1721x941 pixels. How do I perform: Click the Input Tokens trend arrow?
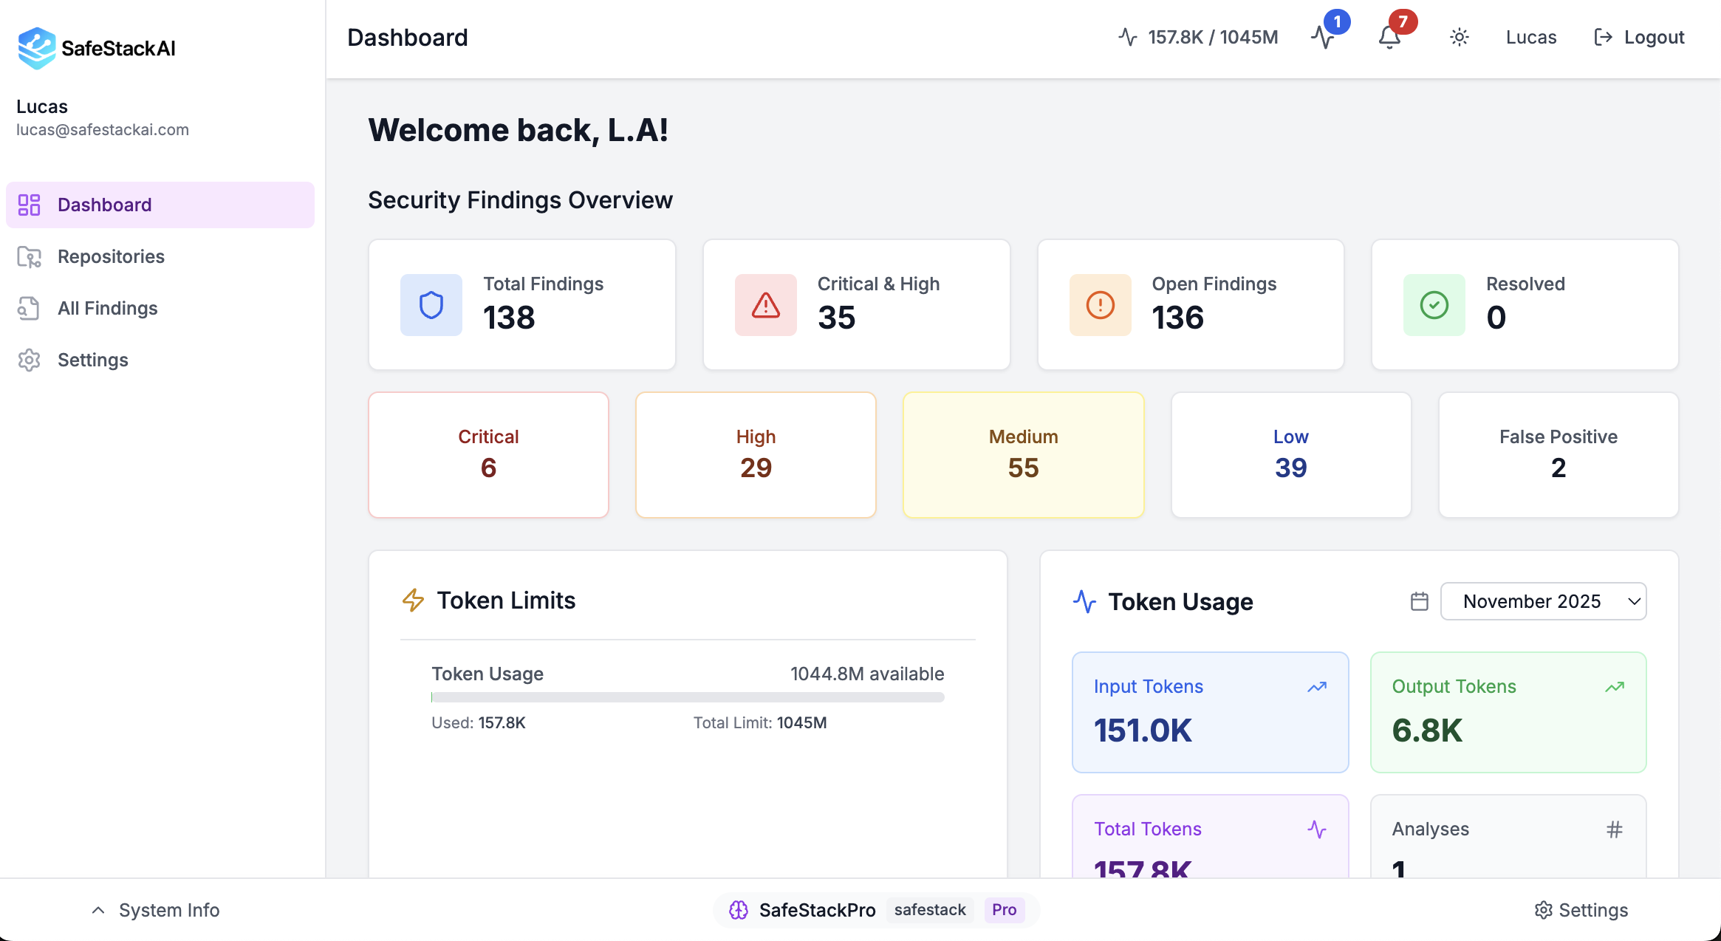[1315, 687]
